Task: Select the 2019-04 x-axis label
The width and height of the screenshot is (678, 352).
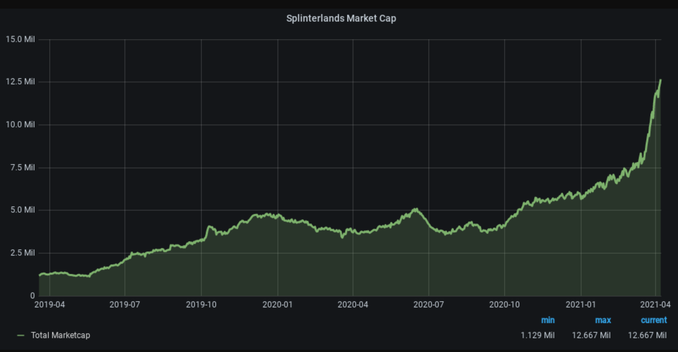Action: pos(50,304)
